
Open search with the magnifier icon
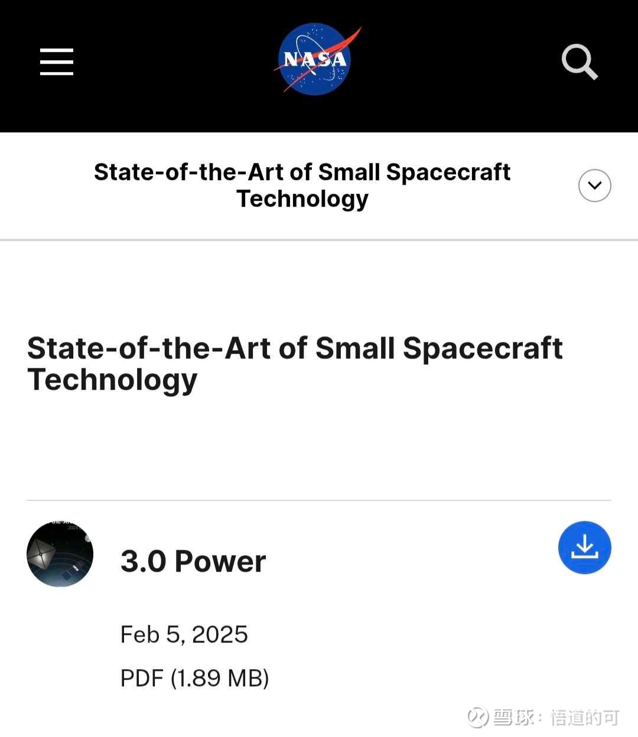(x=579, y=61)
